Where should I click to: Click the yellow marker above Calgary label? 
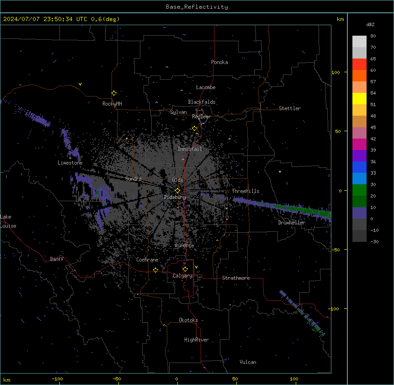coord(185,269)
